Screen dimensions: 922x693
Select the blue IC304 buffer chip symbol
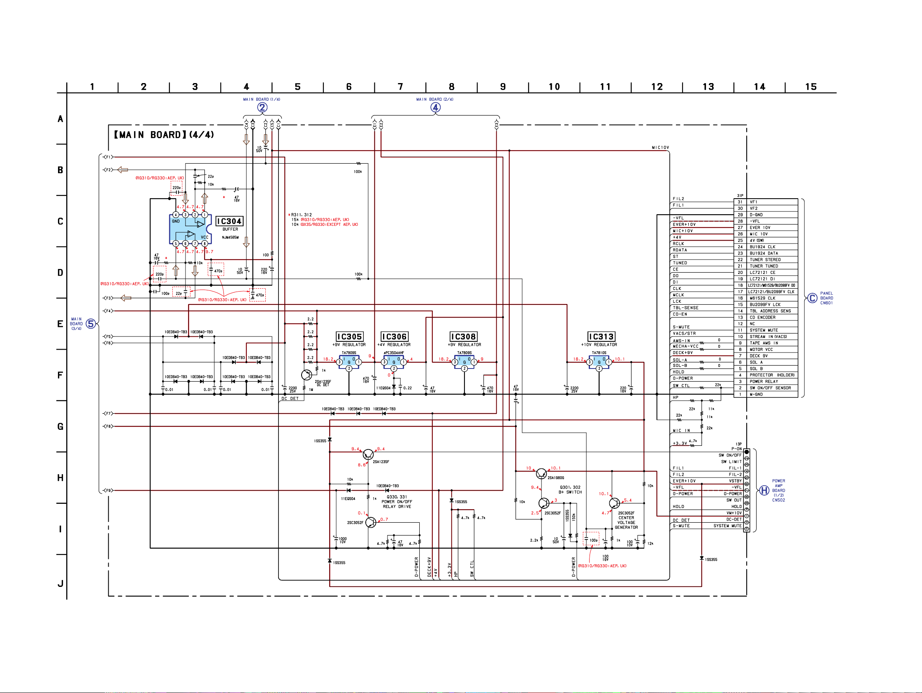(x=190, y=229)
